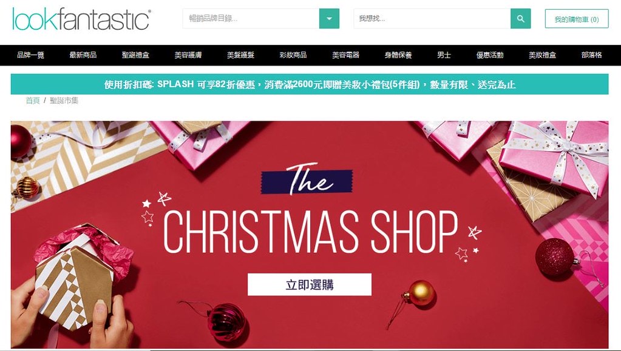Select the 男士 menu item

pos(444,55)
